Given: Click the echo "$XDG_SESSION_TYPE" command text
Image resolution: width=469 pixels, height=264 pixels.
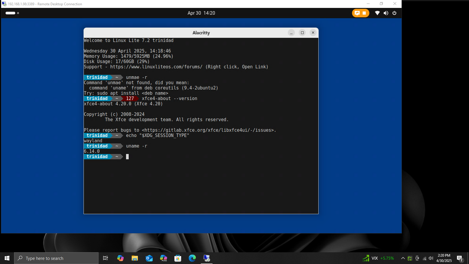Looking at the screenshot, I should coord(158,136).
